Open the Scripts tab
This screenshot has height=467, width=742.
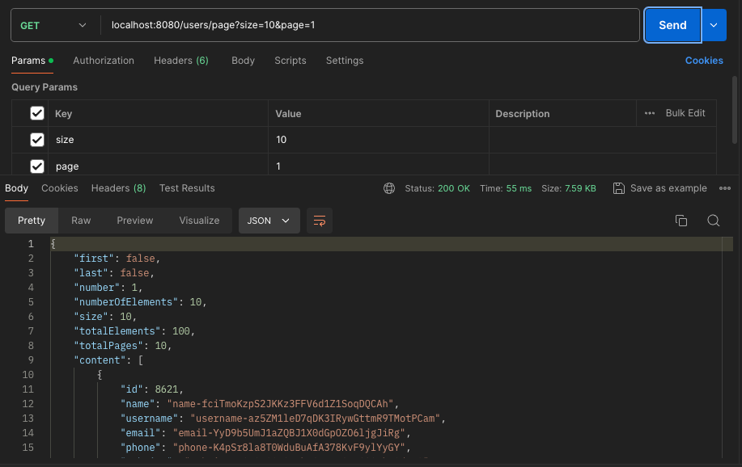pos(290,61)
